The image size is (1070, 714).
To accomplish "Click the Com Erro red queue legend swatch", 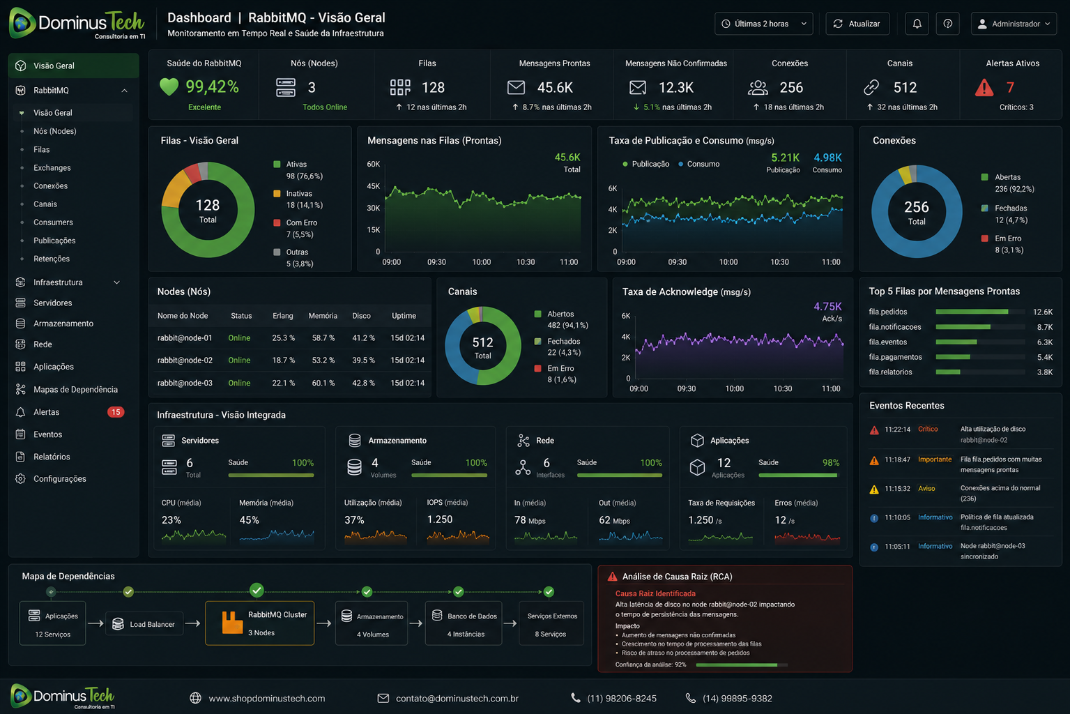I will pos(277,223).
